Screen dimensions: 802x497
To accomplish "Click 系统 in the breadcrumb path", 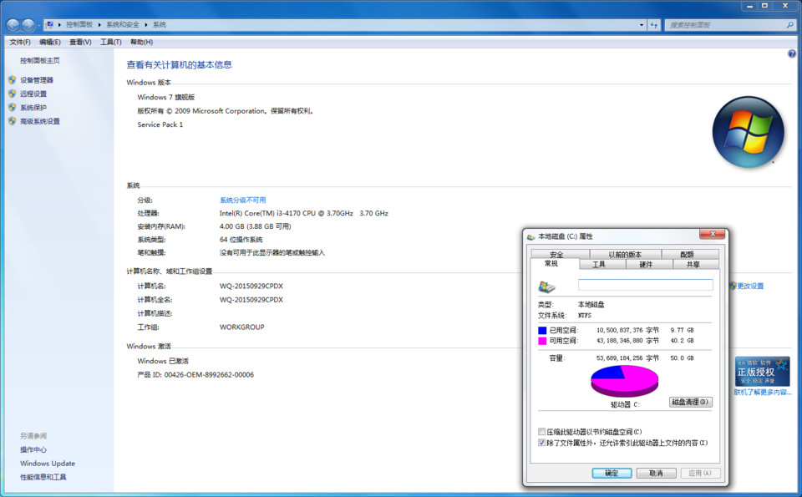I will tap(160, 24).
